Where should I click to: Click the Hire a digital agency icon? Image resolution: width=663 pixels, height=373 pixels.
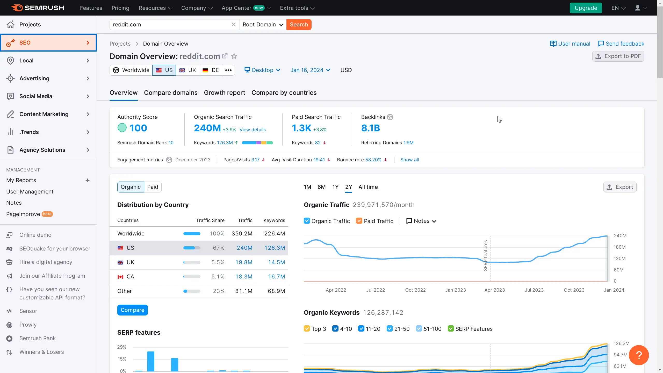pos(9,262)
